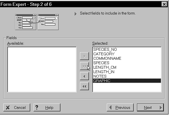Select SPECIES_NO in the Selected list
This screenshot has width=170, height=115.
[105, 49]
